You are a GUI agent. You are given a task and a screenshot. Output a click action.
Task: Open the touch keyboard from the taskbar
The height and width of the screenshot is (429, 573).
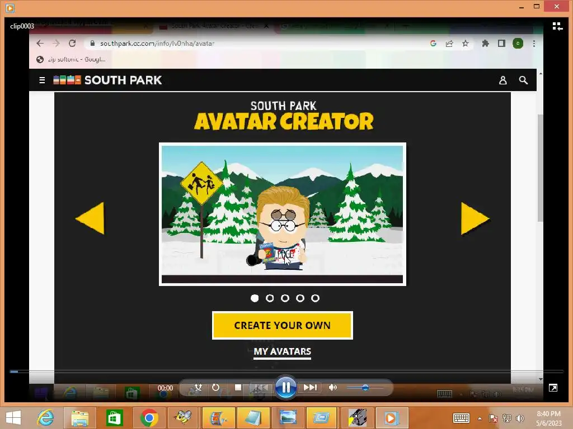tap(461, 418)
